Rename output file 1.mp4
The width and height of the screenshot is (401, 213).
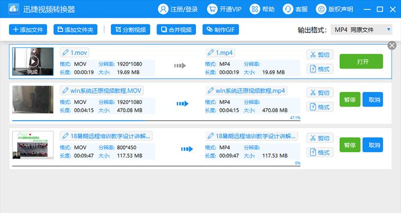pos(220,52)
